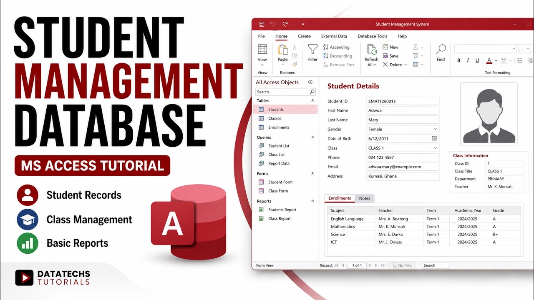Viewport: 534px width, 300px height.
Task: Click the First Name field containing Adwoa
Action: tap(403, 110)
